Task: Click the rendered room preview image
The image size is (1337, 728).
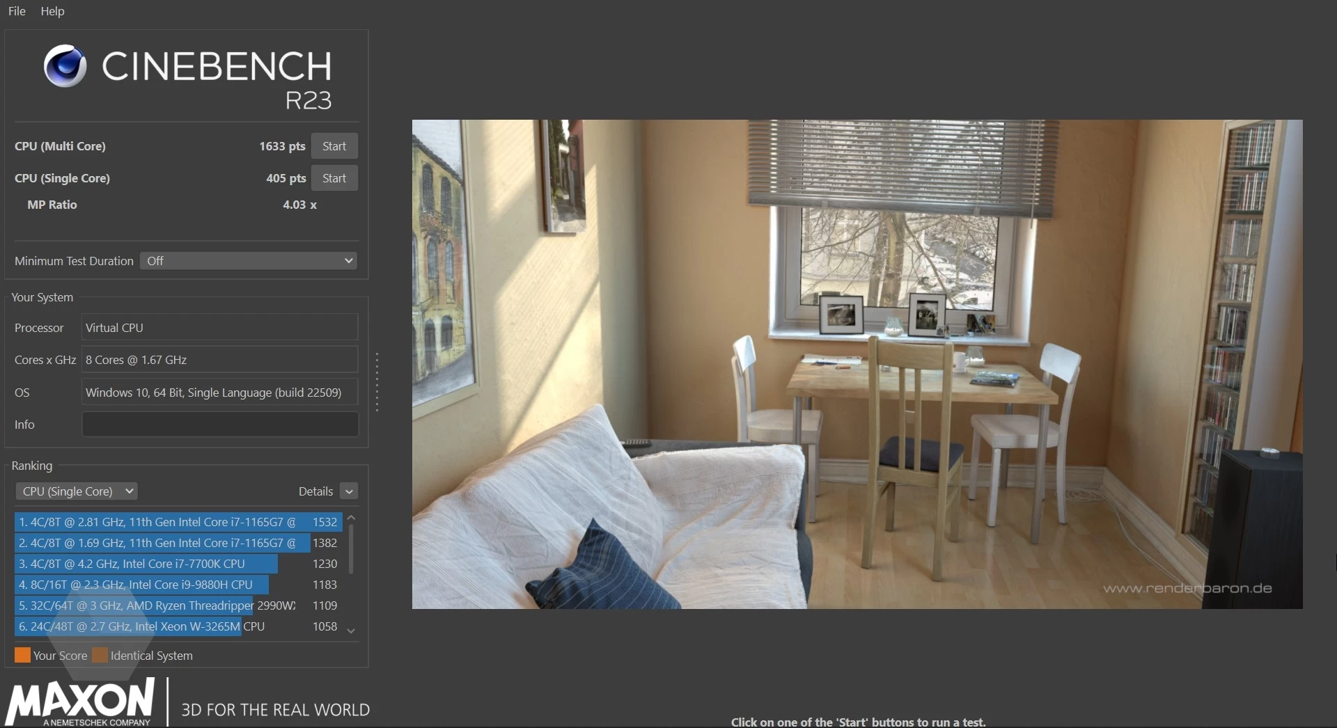Action: point(857,364)
